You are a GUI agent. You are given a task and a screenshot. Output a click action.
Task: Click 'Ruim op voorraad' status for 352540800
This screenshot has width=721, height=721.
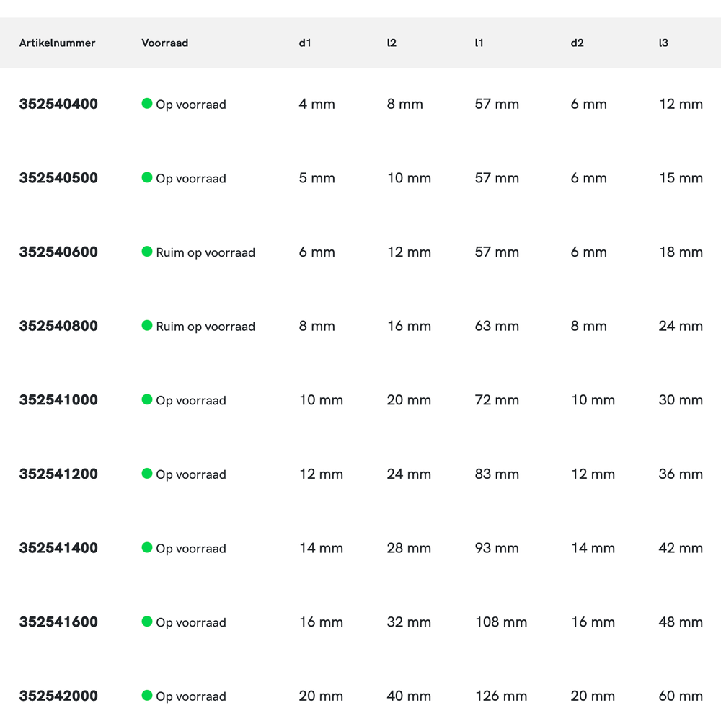[205, 327]
